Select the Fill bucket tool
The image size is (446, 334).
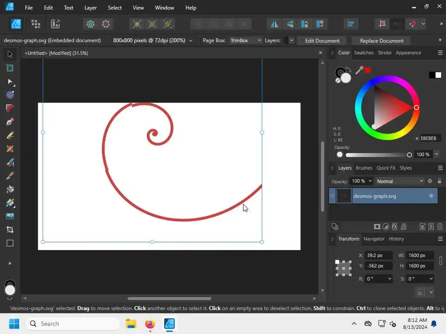10,189
